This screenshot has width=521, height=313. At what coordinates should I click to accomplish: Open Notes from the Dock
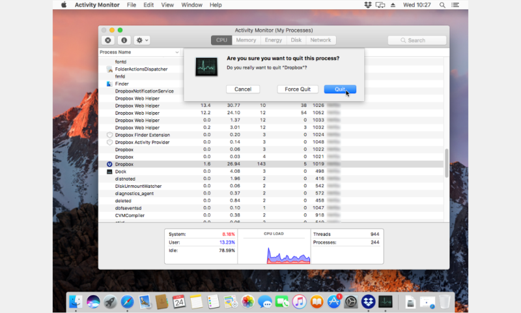pyautogui.click(x=196, y=302)
